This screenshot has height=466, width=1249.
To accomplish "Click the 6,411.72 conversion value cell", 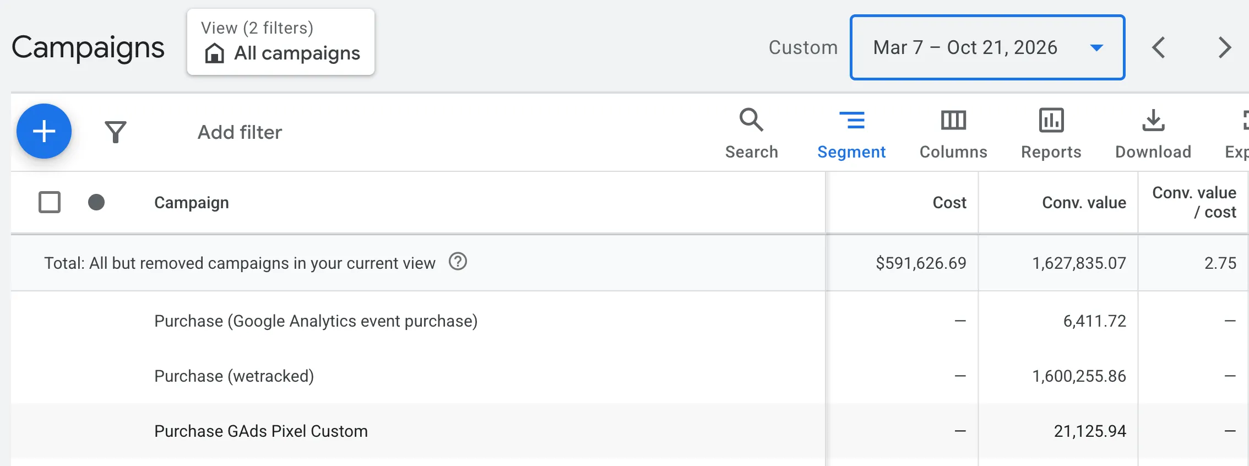I will [x=1094, y=321].
